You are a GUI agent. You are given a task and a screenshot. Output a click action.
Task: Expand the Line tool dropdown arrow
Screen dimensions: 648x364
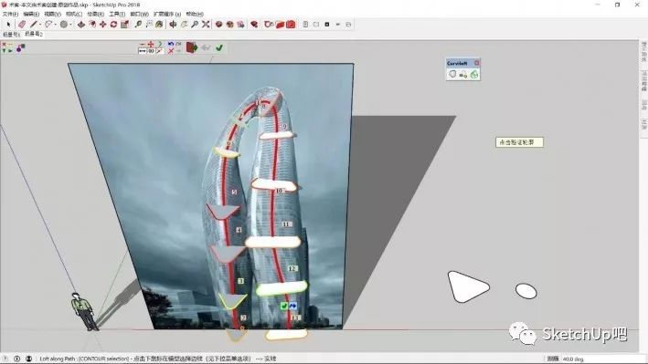pyautogui.click(x=40, y=25)
